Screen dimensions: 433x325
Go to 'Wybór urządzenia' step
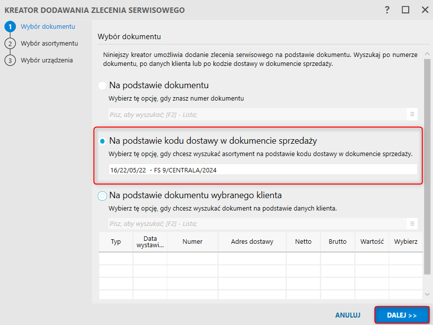coord(47,60)
